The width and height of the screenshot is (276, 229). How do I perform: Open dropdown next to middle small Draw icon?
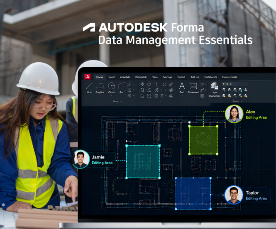coord(134,90)
